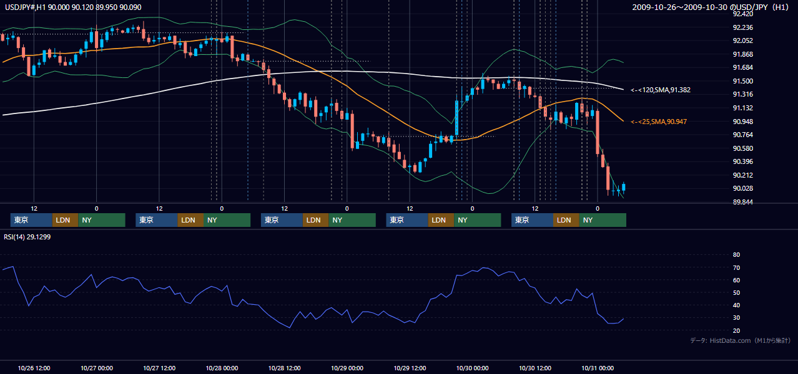Click the 10/31 00:00 date label
This screenshot has width=798, height=374.
598,368
